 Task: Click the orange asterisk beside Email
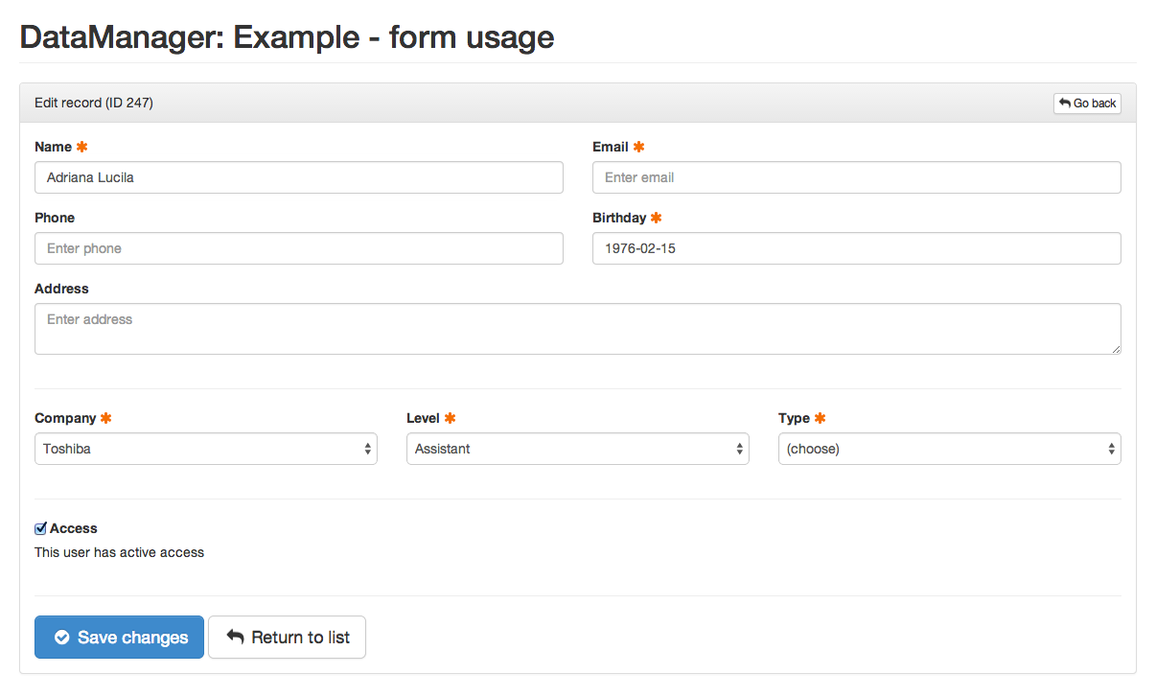click(x=638, y=147)
